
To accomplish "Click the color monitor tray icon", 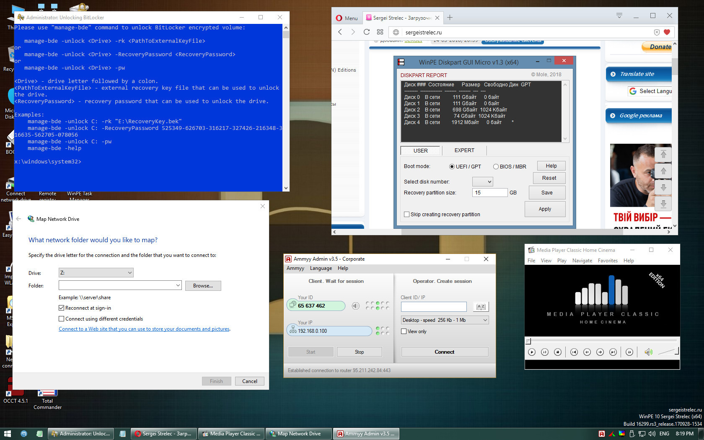I will (x=622, y=434).
